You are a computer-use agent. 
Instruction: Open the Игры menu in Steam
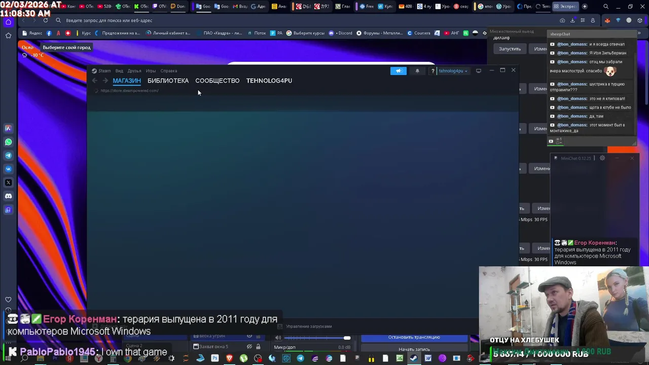[x=151, y=71]
